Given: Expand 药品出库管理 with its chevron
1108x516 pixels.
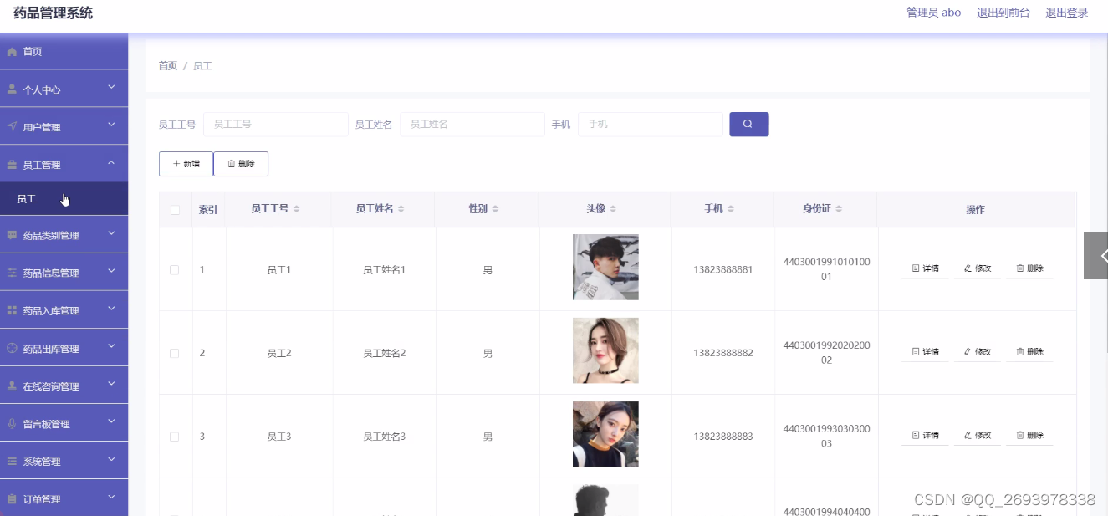Looking at the screenshot, I should 111,346.
